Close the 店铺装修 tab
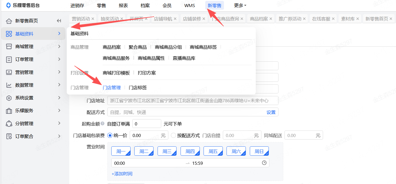The height and width of the screenshot is (184, 396). (x=204, y=19)
